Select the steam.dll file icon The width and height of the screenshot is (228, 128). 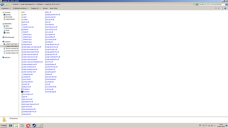(46, 74)
